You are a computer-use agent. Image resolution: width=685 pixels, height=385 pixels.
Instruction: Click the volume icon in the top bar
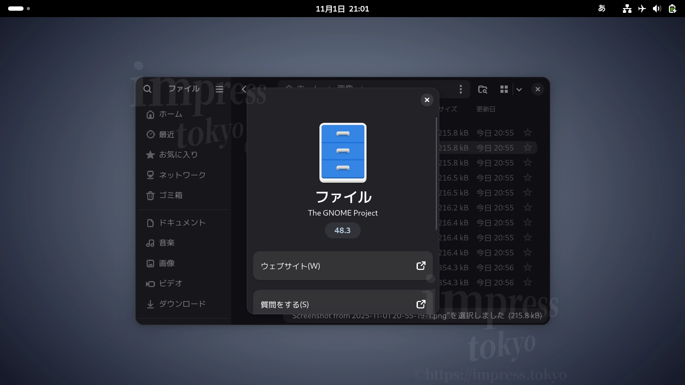pyautogui.click(x=657, y=9)
